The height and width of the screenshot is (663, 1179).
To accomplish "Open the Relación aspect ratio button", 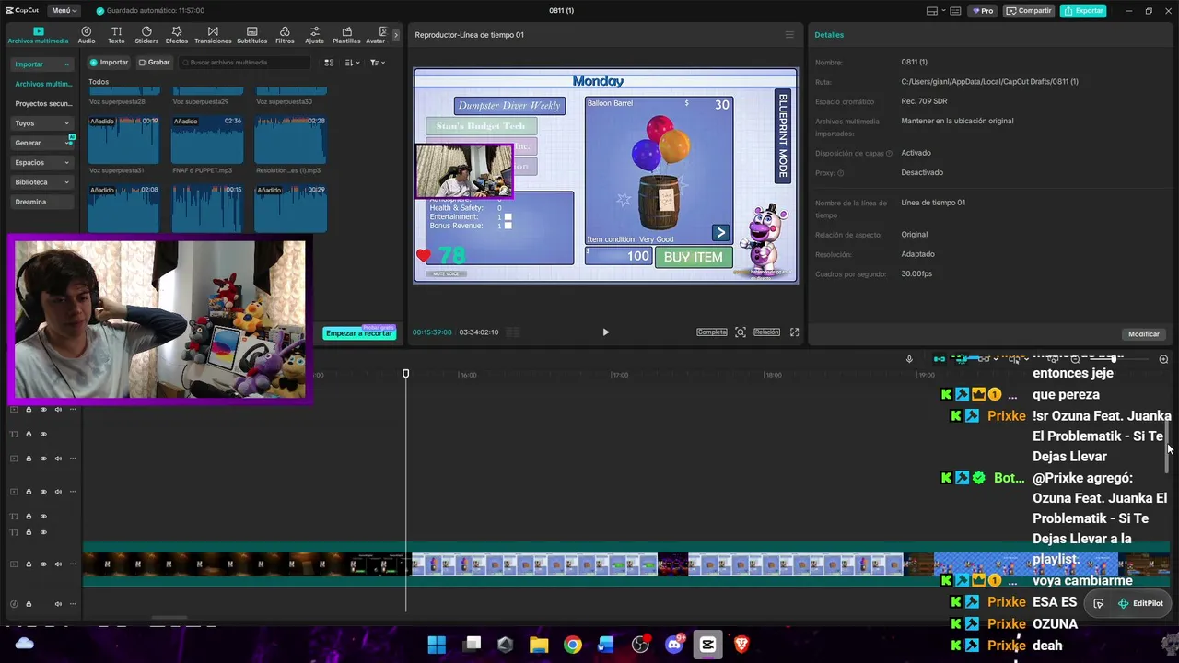I will 766,332.
